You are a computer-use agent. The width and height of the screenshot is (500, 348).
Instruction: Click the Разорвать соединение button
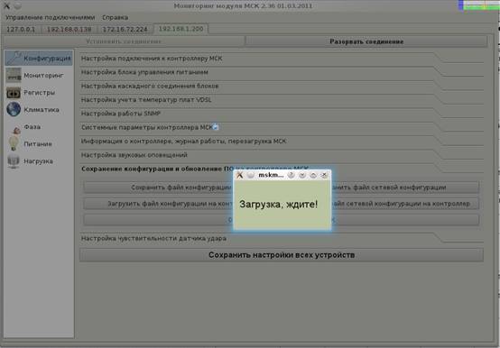366,41
